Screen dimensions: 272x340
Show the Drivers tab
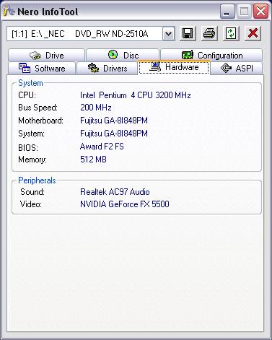click(107, 69)
